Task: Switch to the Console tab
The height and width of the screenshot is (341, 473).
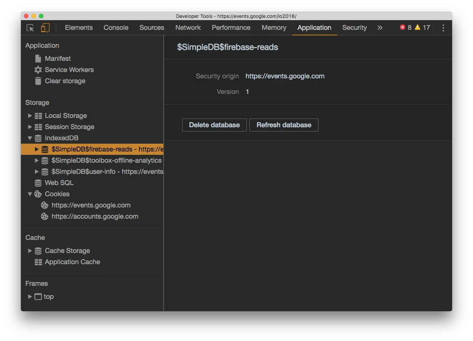Action: (x=116, y=28)
